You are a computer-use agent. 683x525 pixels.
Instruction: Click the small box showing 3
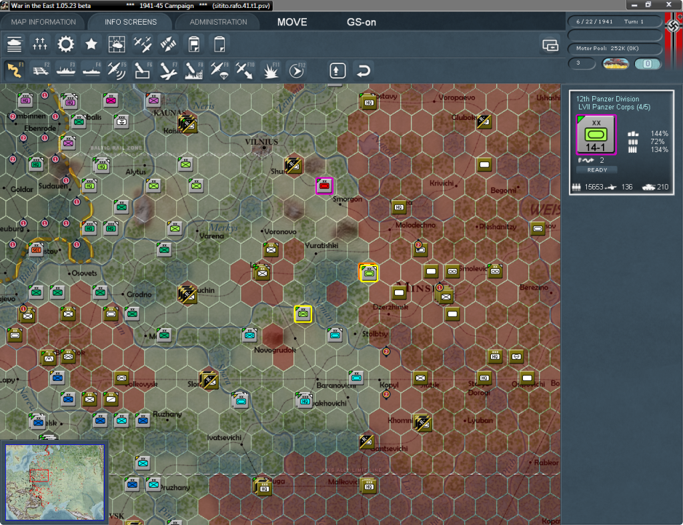pyautogui.click(x=582, y=63)
